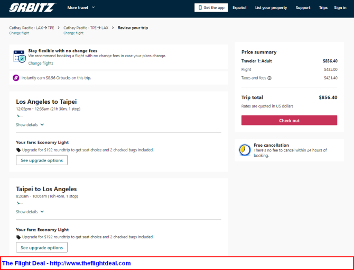See upgrade options for Los Angeles to Taipei
The width and height of the screenshot is (354, 270).
click(42, 160)
